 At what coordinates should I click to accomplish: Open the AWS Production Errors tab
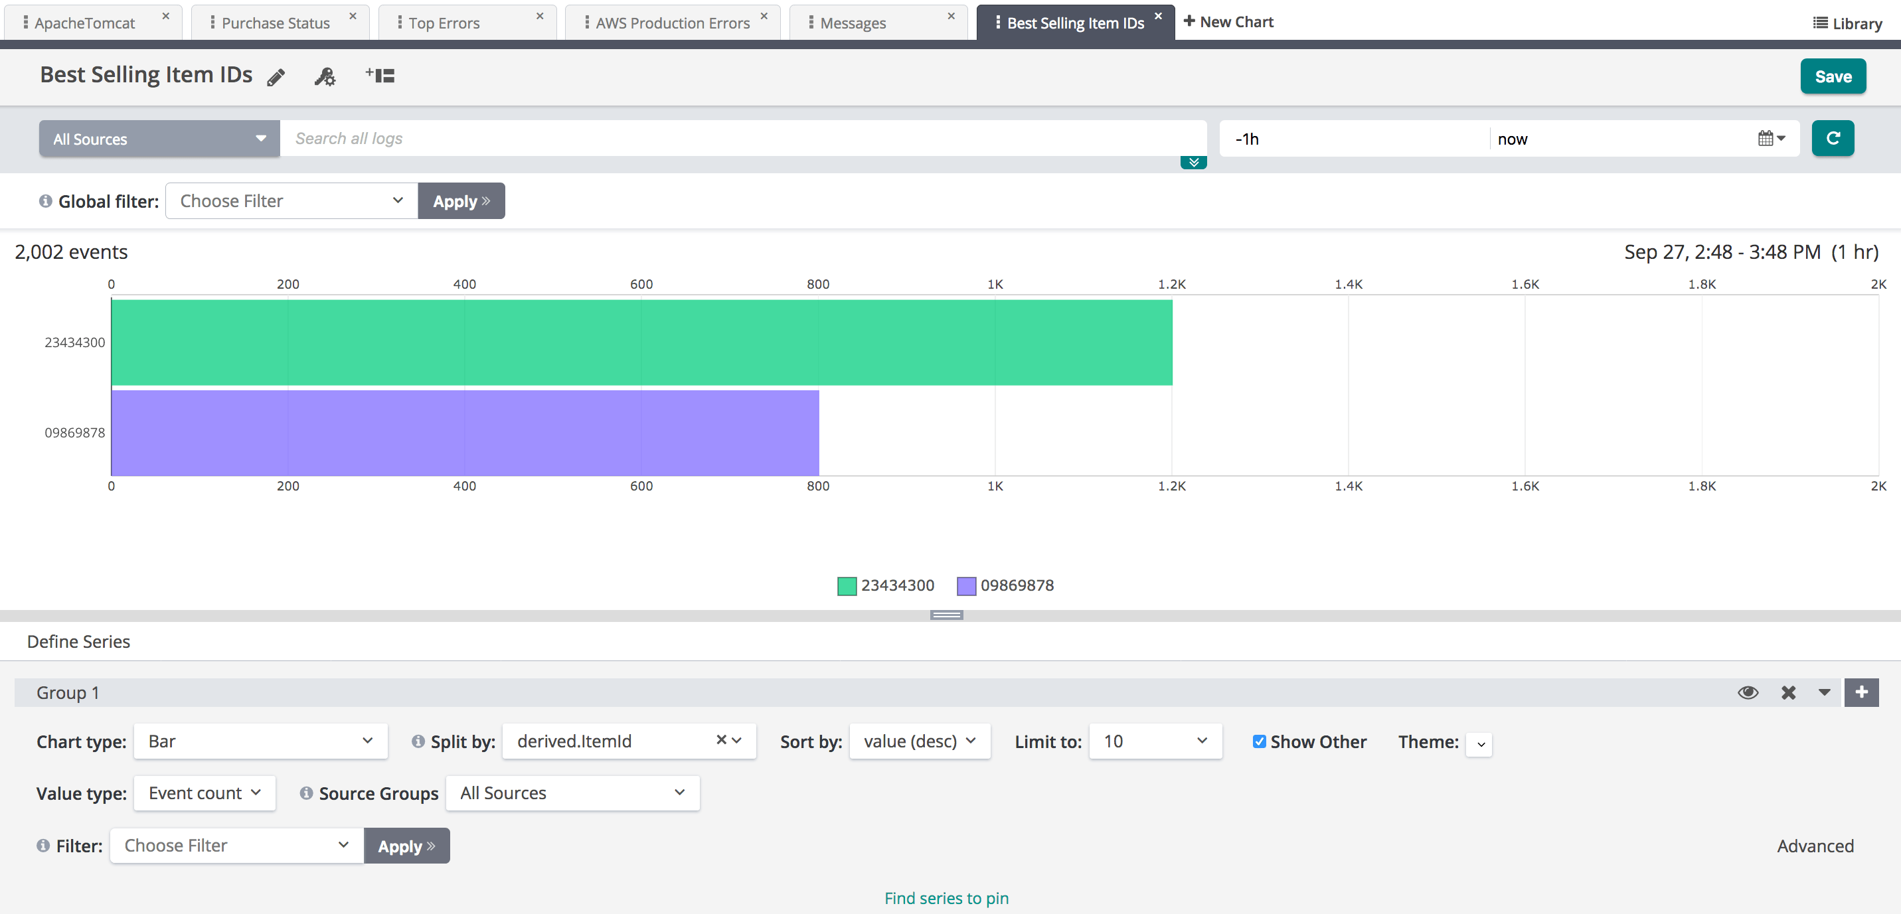(671, 24)
